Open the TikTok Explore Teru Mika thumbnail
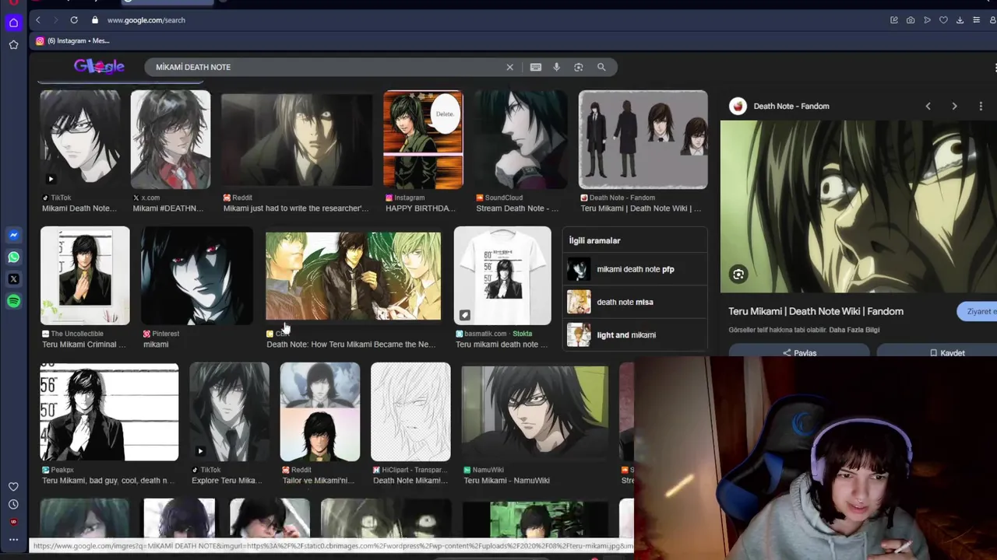This screenshot has height=560, width=997. pos(230,412)
